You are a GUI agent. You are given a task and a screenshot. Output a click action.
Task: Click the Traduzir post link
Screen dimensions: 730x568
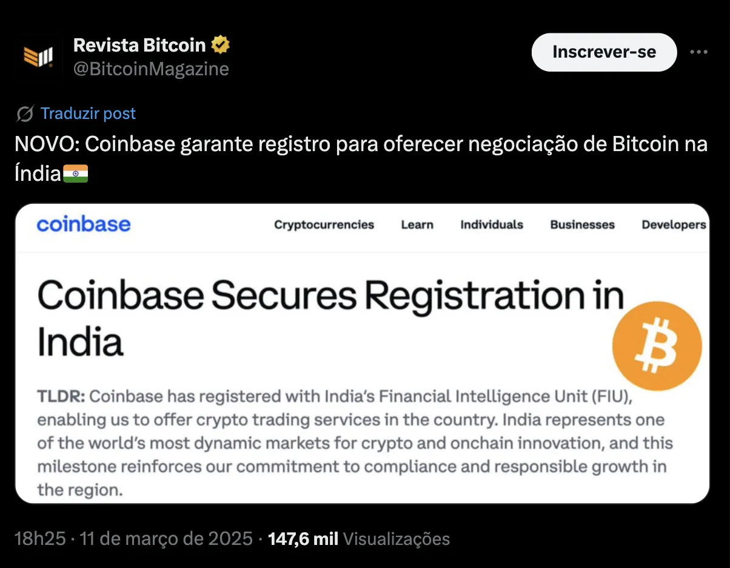[x=87, y=113]
